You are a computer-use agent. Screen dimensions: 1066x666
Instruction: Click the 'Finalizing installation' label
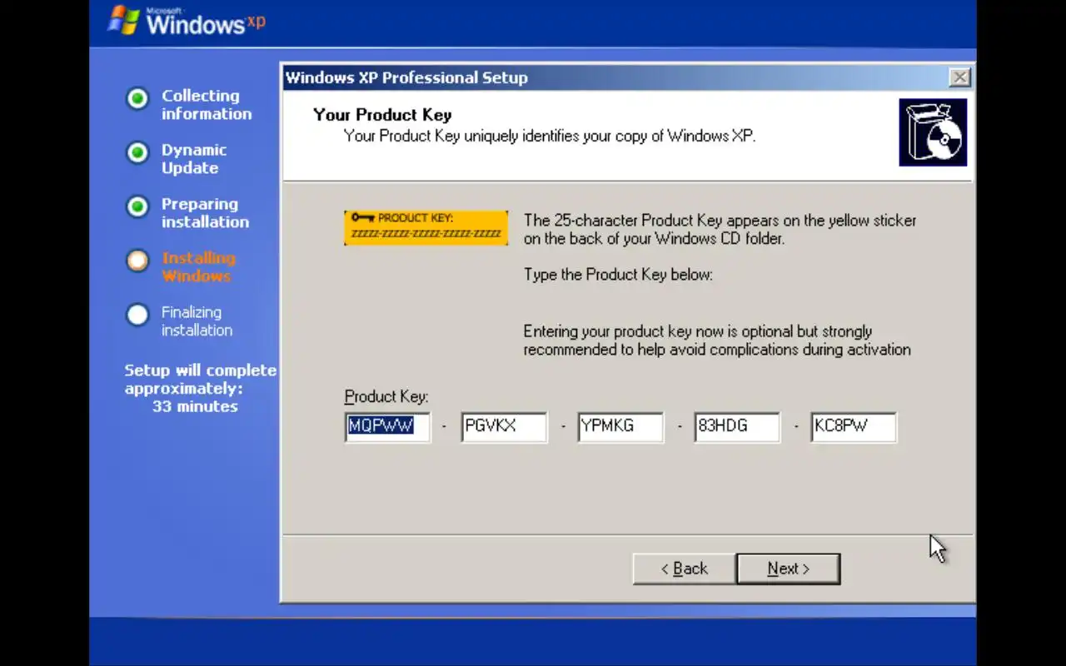197,321
